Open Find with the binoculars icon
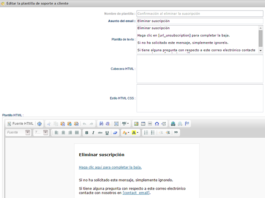 [x=101, y=124]
